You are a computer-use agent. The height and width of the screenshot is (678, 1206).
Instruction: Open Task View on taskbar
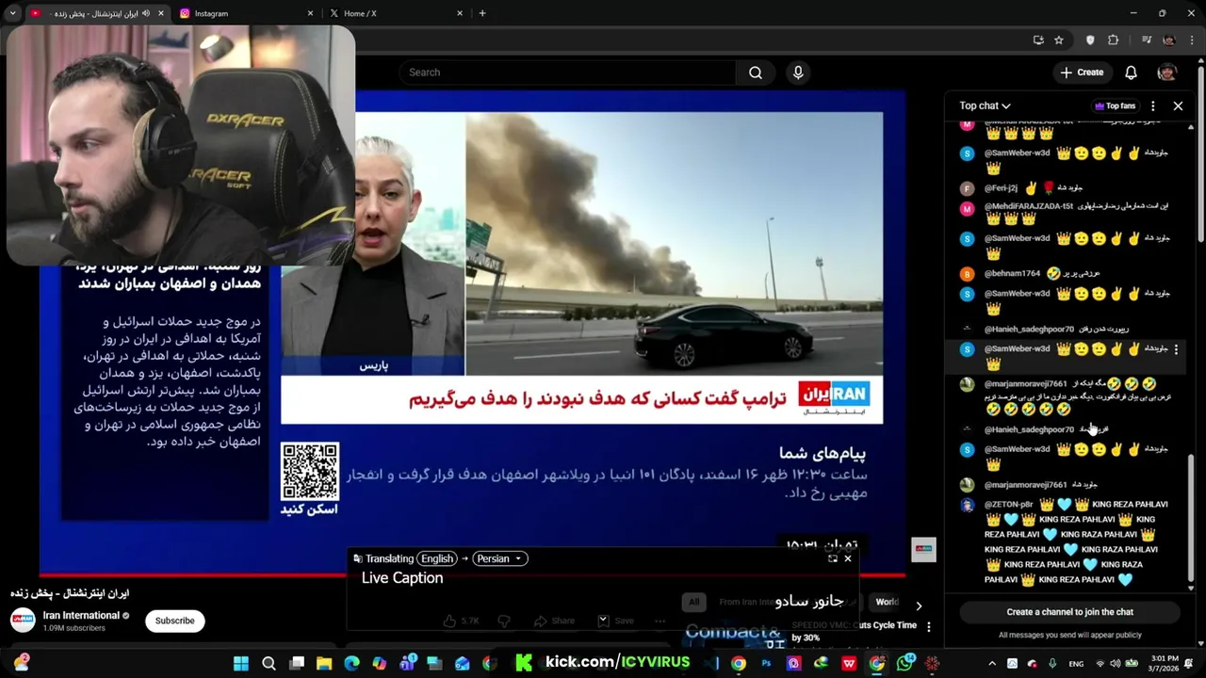click(297, 664)
